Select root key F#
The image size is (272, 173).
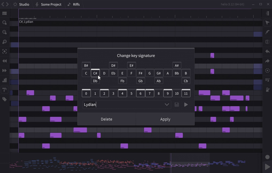(x=141, y=73)
